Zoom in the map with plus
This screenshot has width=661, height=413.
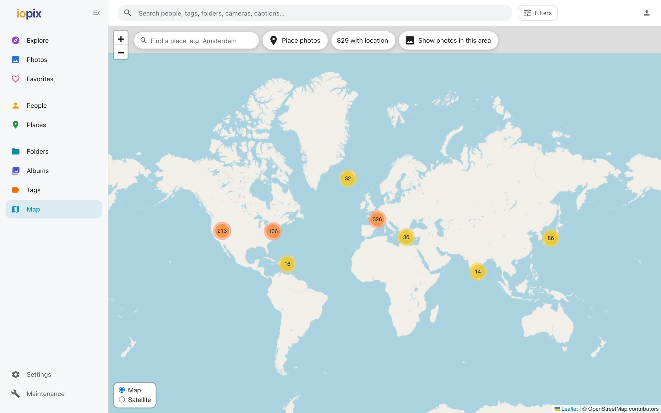coord(121,39)
